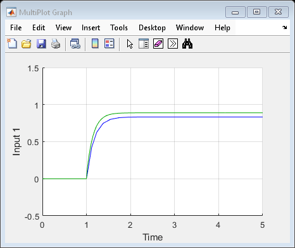Click the Link Plot toolbar icon
Screen dimensions: 295x248
(75, 44)
